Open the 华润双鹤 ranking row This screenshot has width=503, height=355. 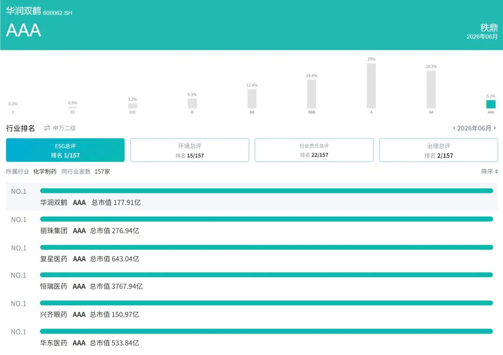point(252,197)
